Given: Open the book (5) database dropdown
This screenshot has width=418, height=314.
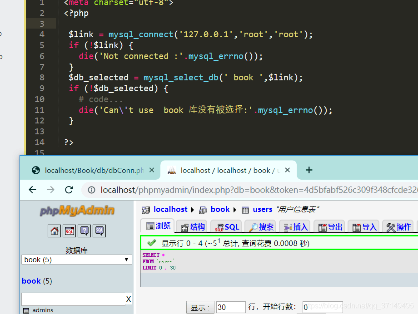Looking at the screenshot, I should (77, 260).
